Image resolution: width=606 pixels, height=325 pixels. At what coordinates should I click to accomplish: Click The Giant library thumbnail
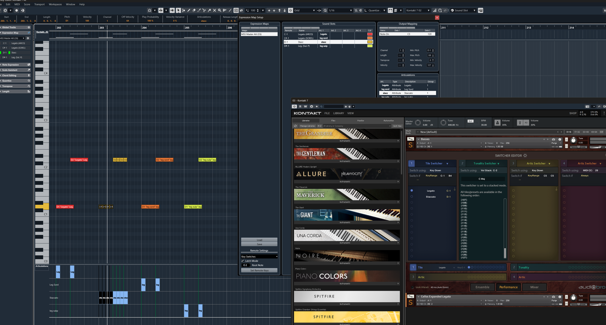pos(347,215)
